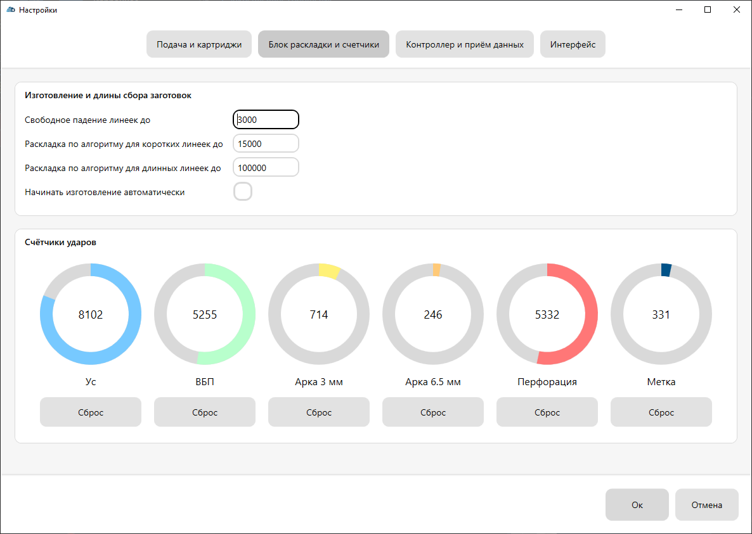The width and height of the screenshot is (752, 534).
Task: Reset the Метка counter
Action: coord(661,412)
